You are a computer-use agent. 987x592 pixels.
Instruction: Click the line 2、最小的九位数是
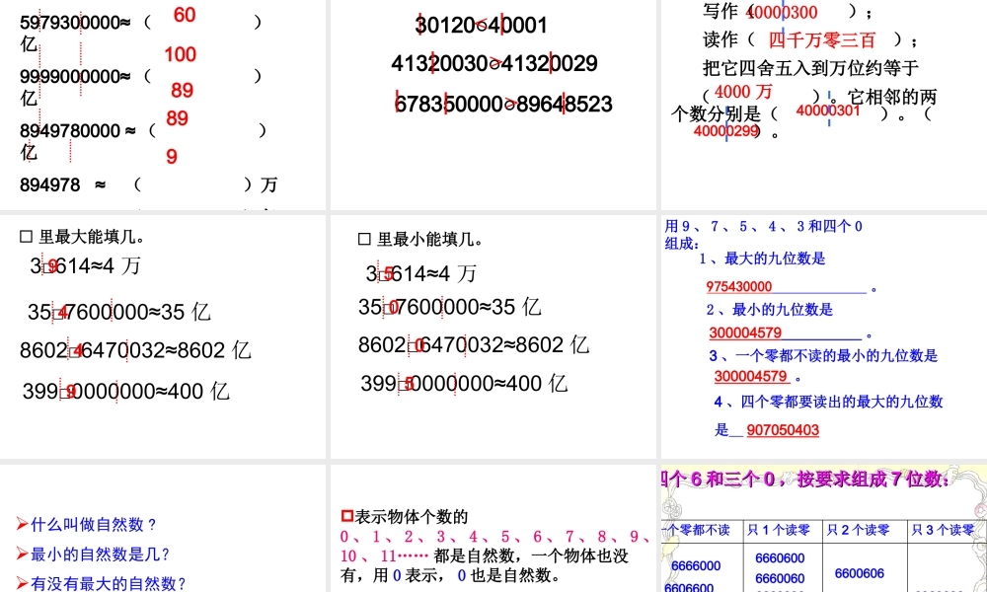coord(769,310)
